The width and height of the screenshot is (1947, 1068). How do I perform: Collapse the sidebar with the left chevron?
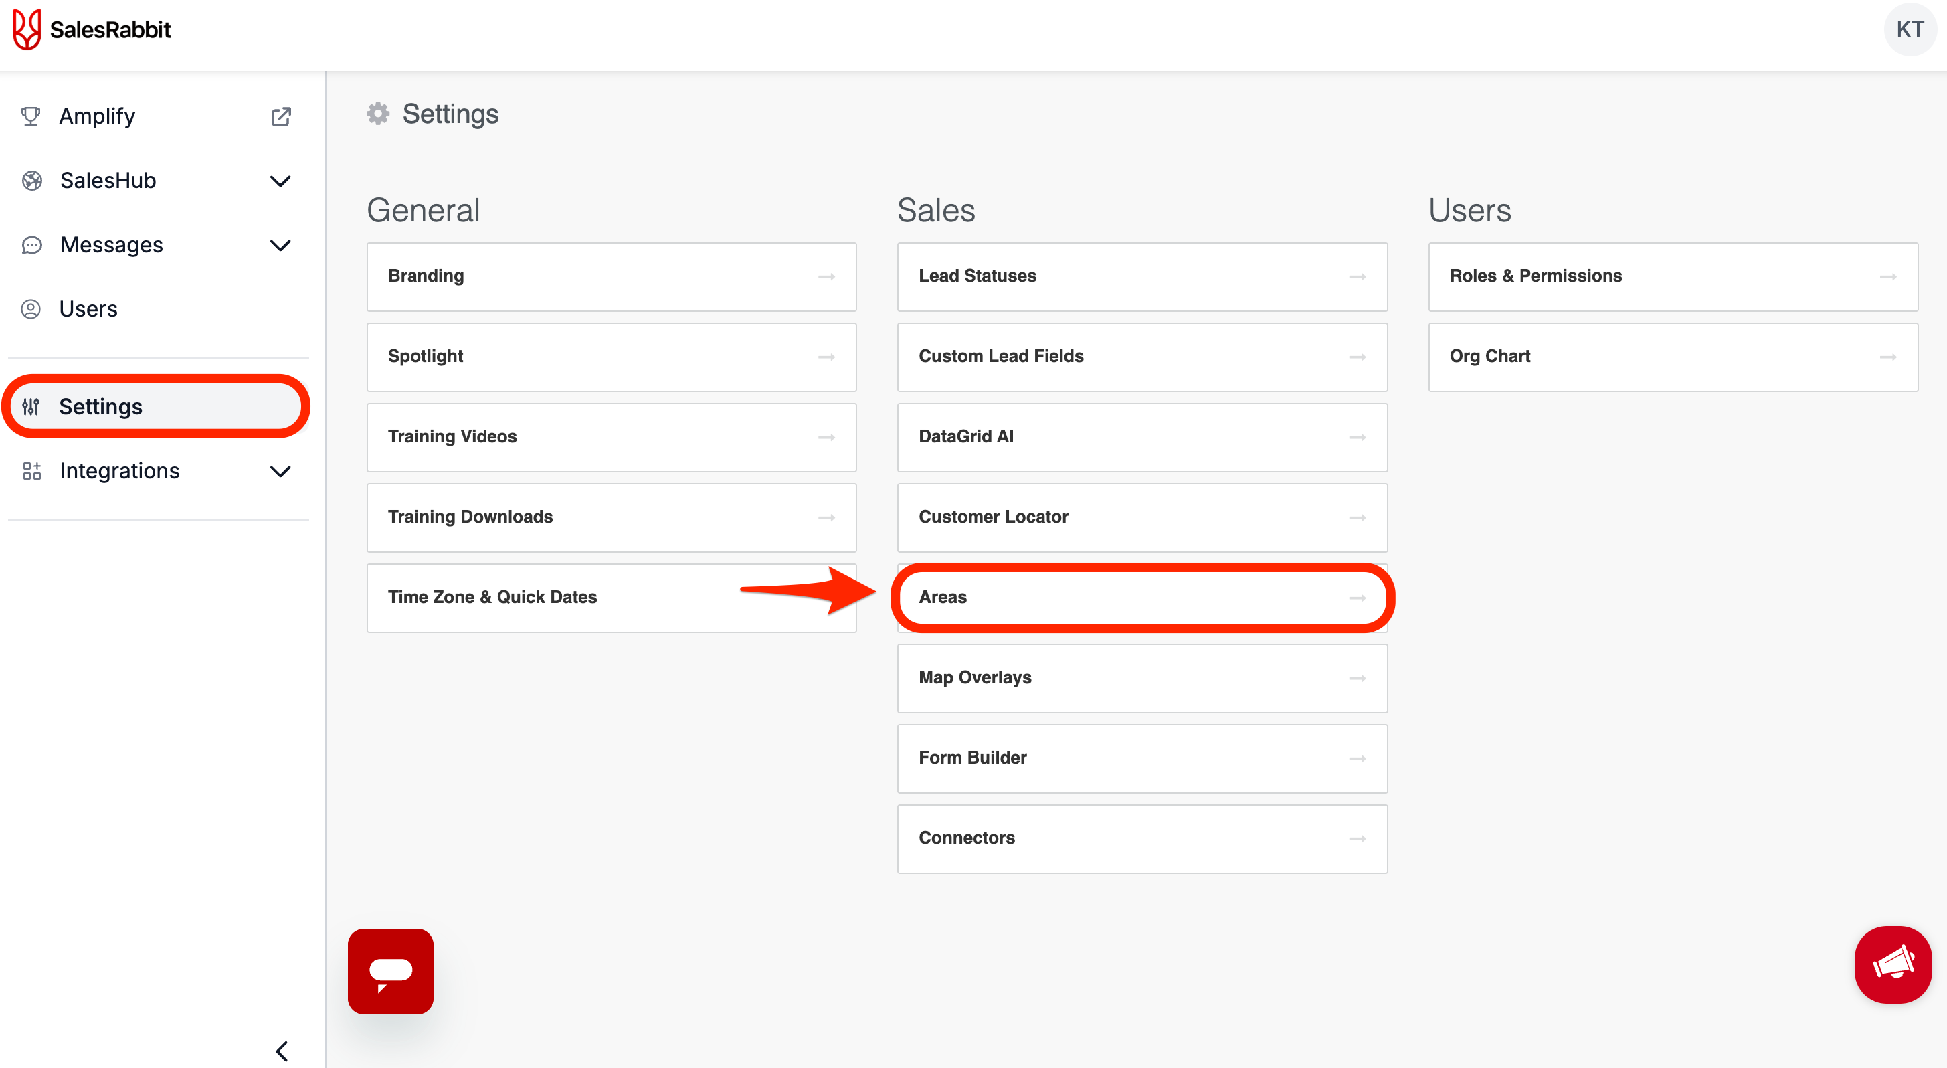282,1051
